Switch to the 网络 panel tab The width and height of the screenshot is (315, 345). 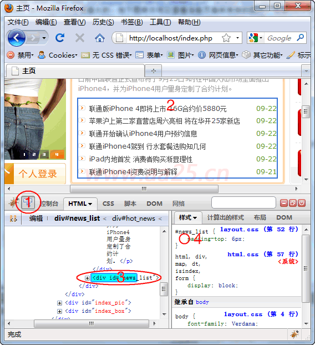[x=179, y=204]
